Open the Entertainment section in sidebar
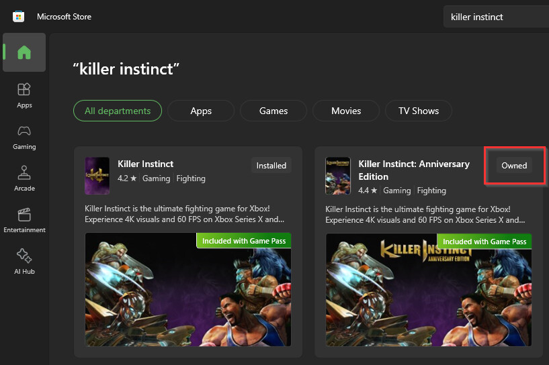 [24, 219]
